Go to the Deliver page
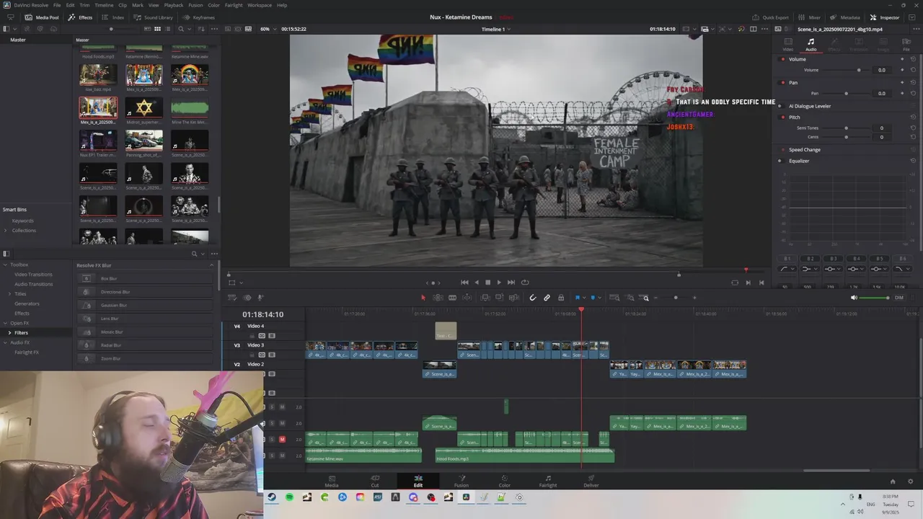The height and width of the screenshot is (519, 923). coord(591,481)
